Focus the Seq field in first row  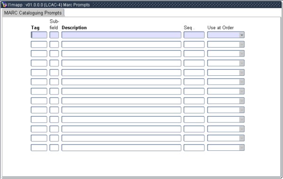pyautogui.click(x=194, y=35)
